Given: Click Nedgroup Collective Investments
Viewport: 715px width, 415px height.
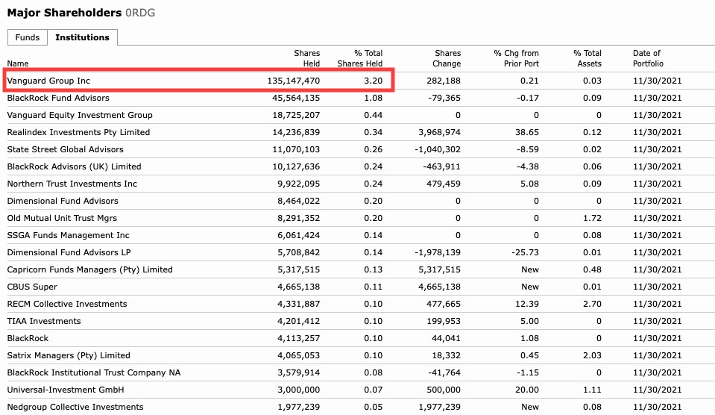Looking at the screenshot, I should pyautogui.click(x=75, y=408).
